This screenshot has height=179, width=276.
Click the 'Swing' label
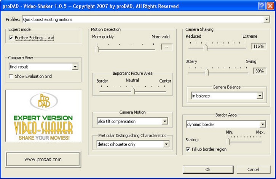pyautogui.click(x=251, y=61)
